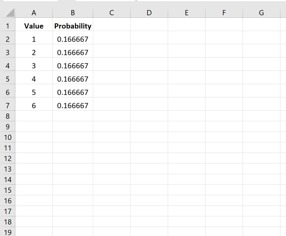Click the first 0.166667 probability cell
286x236 pixels.
point(73,39)
